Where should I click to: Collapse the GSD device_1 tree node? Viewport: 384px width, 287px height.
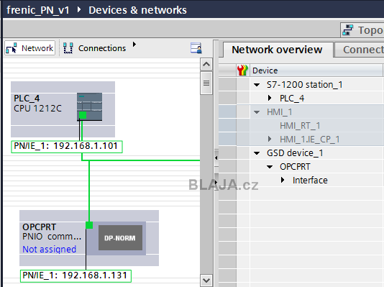257,153
